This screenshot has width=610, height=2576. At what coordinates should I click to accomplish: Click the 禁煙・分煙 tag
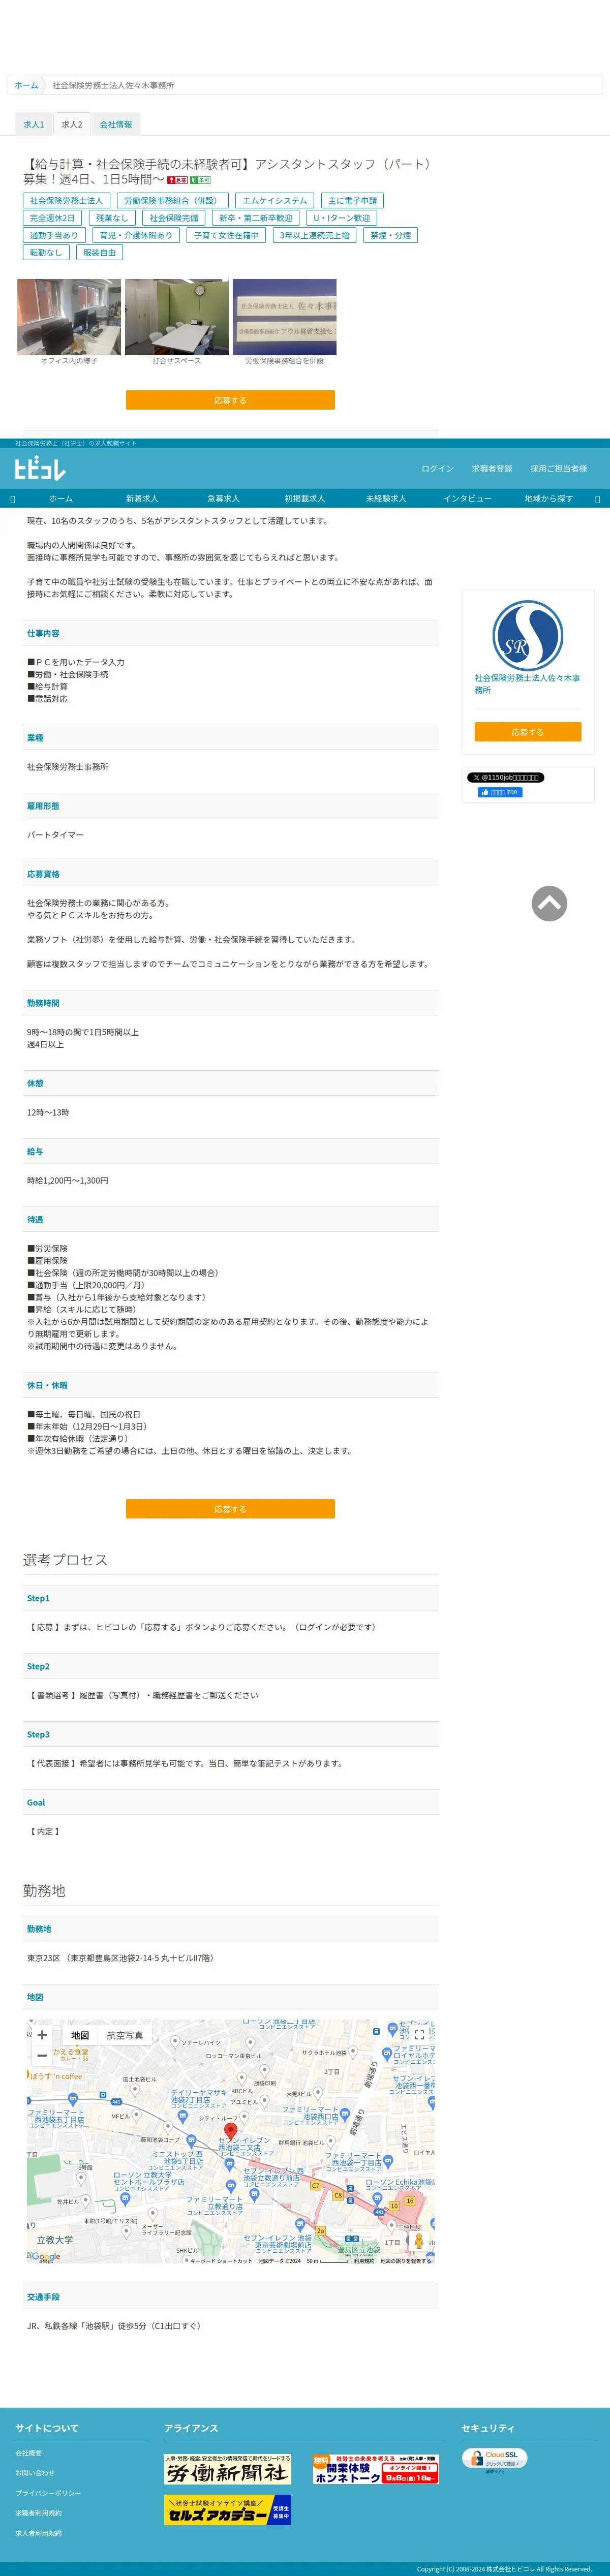pos(391,236)
